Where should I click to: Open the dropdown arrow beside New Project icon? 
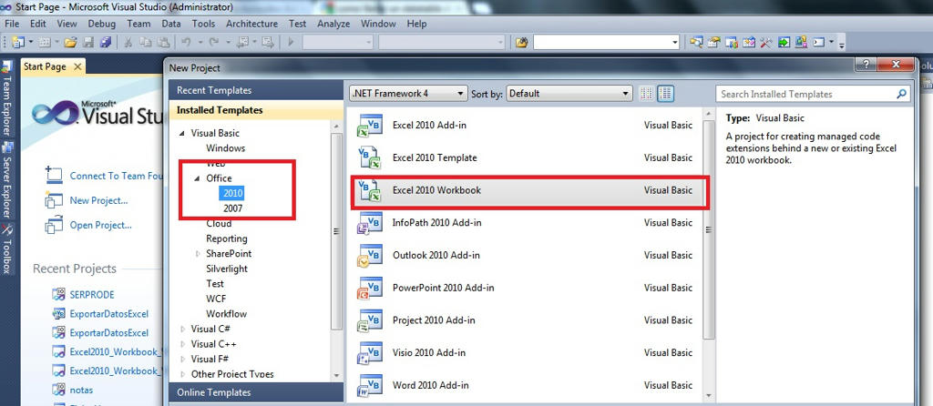coord(29,43)
